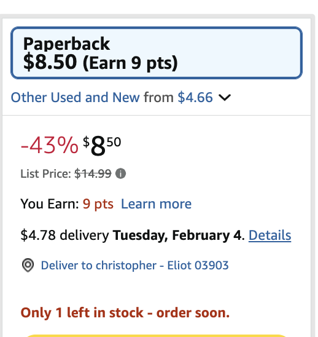318x337 pixels.
Task: Click the $4.78 delivery cost text
Action: (64, 235)
